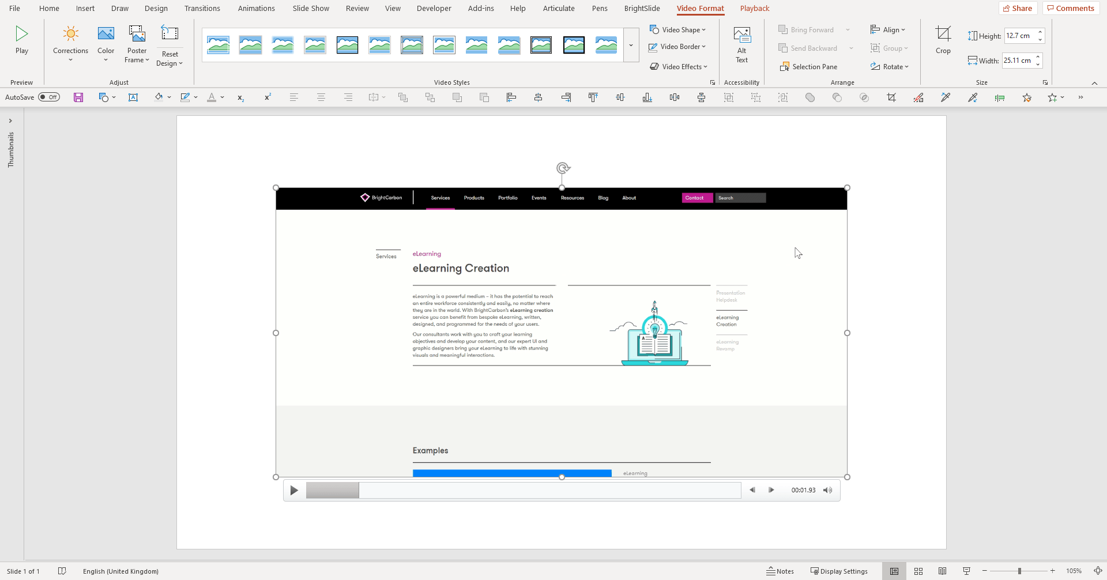Open Alt Text pane
The image size is (1107, 580).
(741, 44)
